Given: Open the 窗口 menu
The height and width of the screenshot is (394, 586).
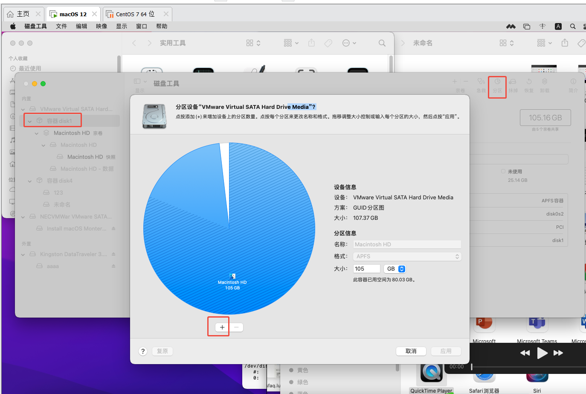Looking at the screenshot, I should tap(142, 26).
